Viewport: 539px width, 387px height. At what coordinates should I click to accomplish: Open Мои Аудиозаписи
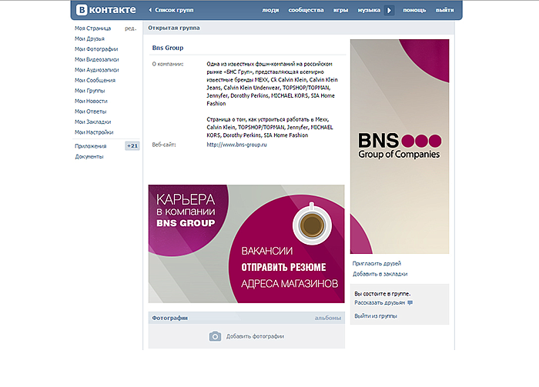click(97, 70)
